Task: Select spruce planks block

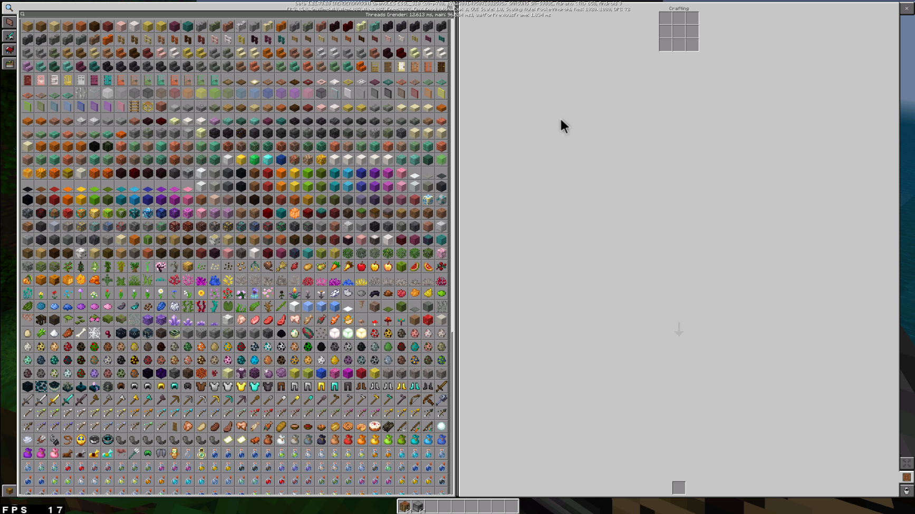Action: 41,26
